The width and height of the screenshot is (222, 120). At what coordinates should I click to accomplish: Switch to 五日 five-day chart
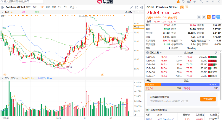click(x=35, y=7)
